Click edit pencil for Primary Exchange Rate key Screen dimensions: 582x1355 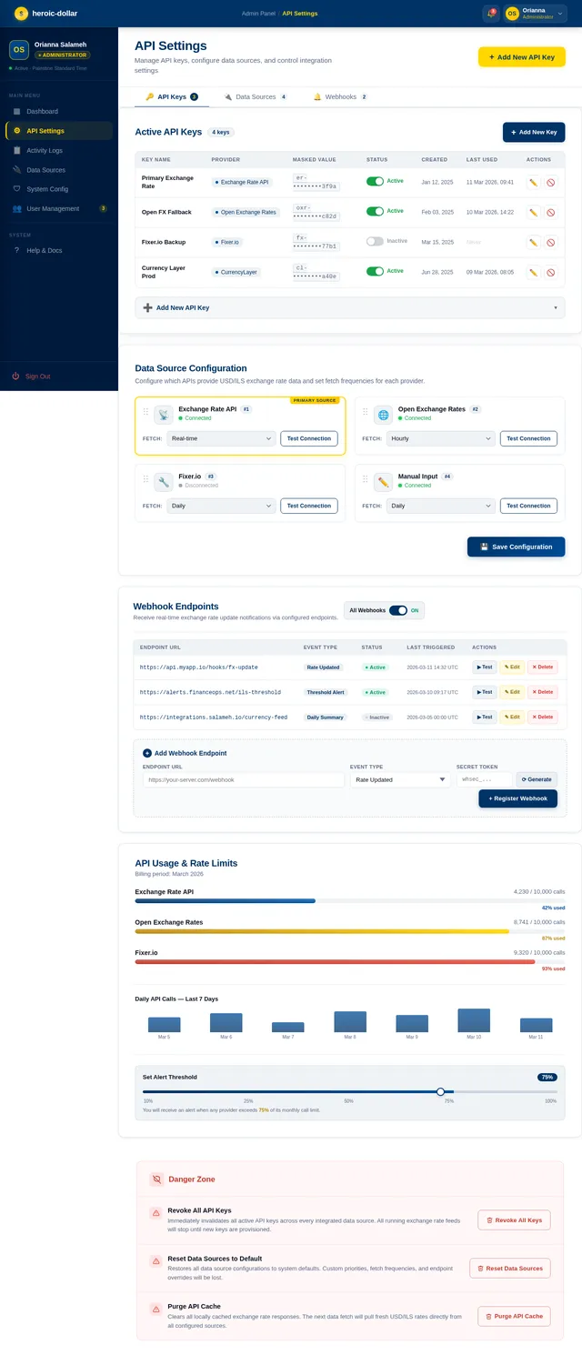[x=534, y=182]
